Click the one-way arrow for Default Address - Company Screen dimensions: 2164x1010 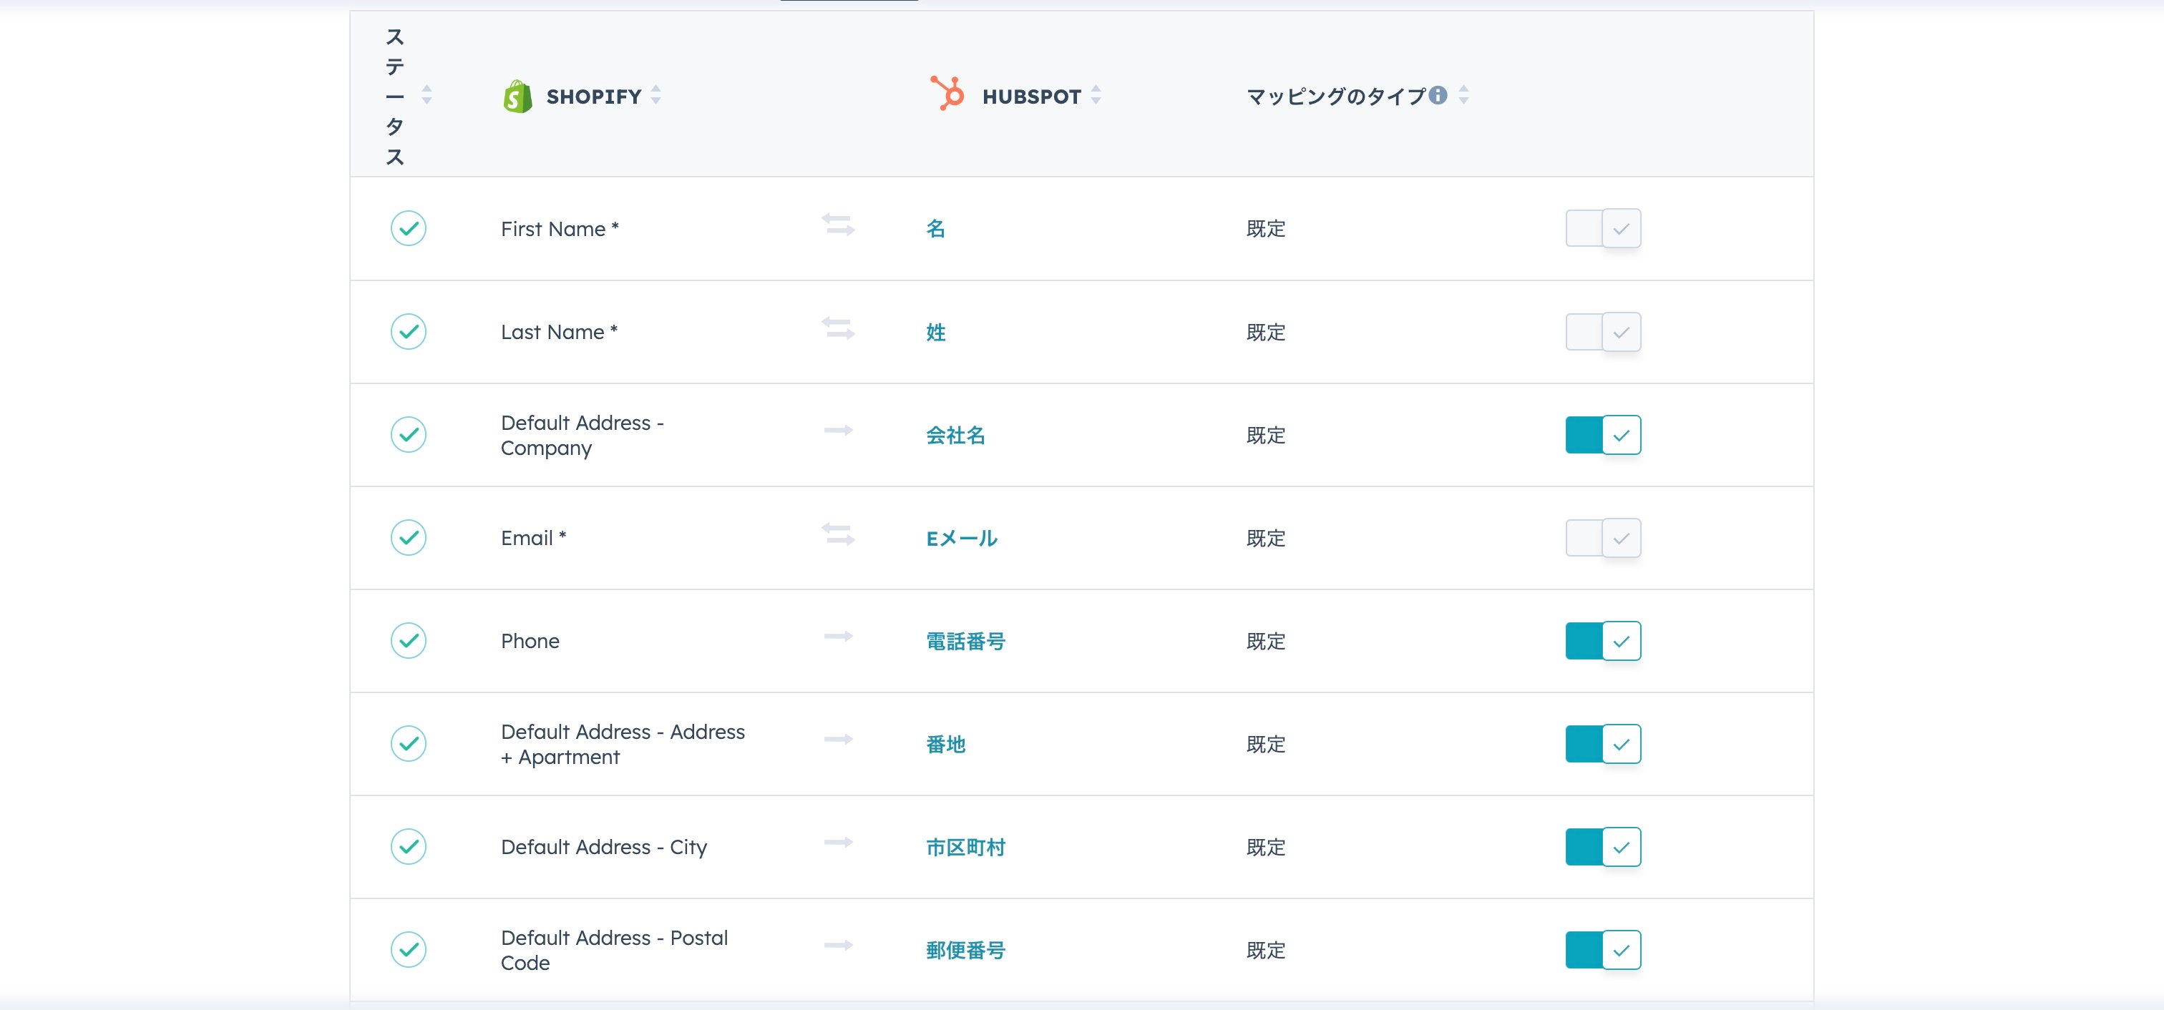click(x=837, y=431)
